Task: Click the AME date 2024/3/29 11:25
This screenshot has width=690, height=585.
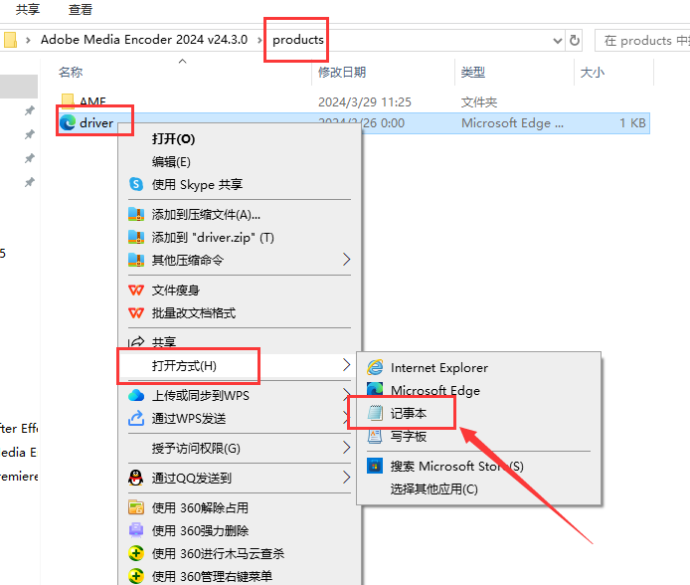Action: point(365,102)
